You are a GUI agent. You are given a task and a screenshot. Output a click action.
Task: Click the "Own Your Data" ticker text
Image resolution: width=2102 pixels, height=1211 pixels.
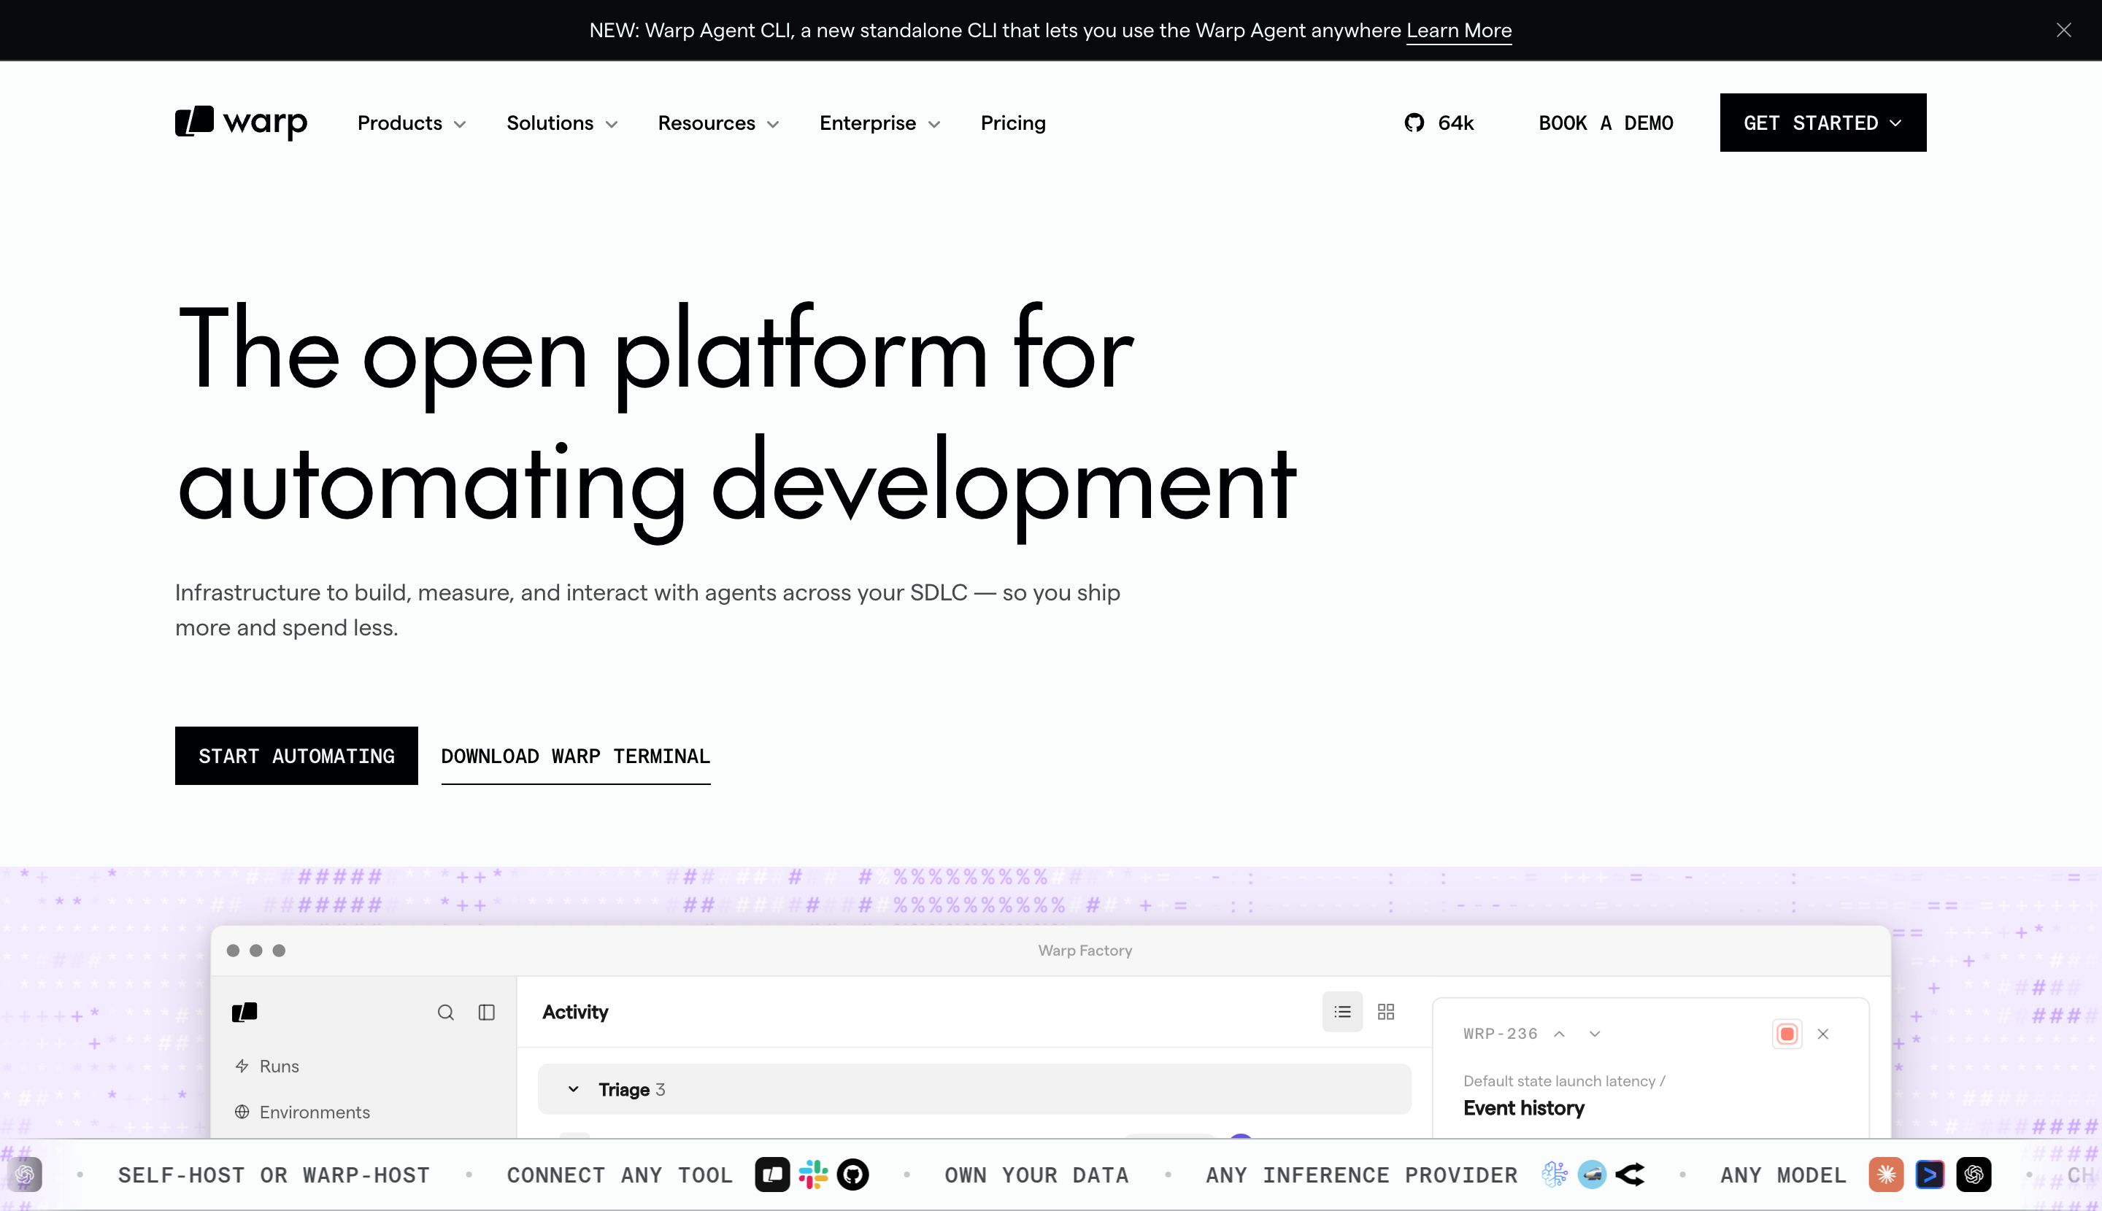point(1036,1175)
